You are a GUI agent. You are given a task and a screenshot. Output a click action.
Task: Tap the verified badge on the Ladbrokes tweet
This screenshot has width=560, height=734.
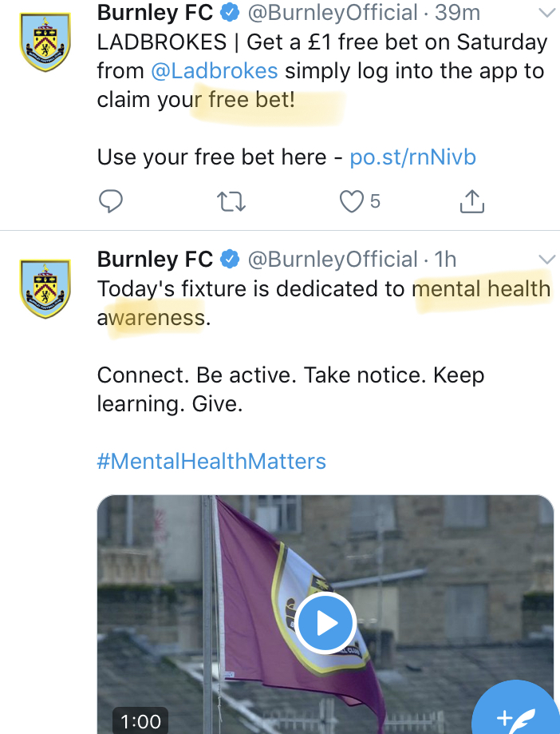[231, 13]
